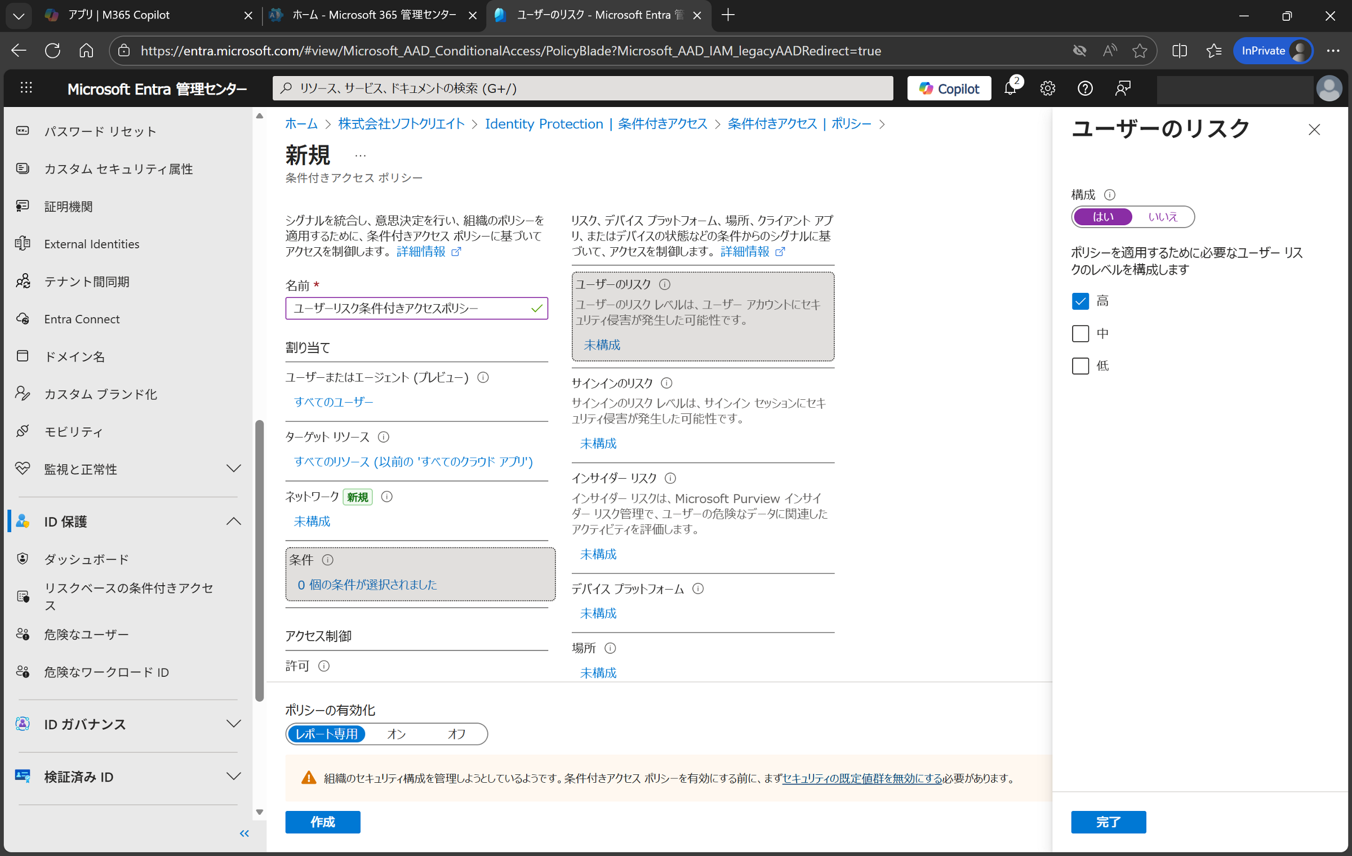Viewport: 1352px width, 856px height.
Task: Click the 作成 button
Action: 322,822
